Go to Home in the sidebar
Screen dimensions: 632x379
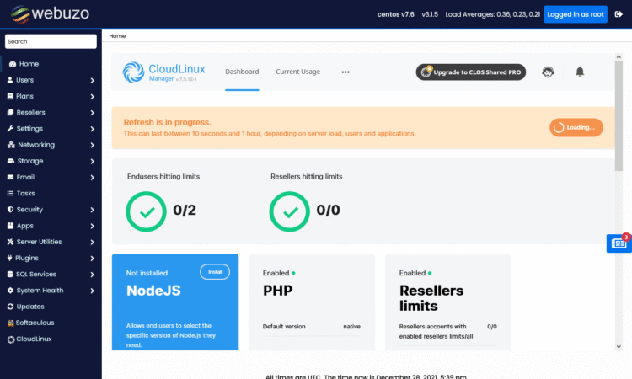coord(29,64)
